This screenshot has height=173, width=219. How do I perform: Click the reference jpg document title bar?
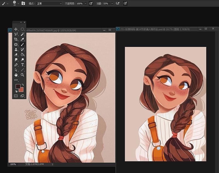61,30
